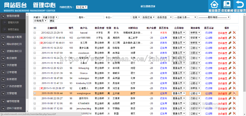
Task: Delete the wangtongxue row
Action: 234,93
